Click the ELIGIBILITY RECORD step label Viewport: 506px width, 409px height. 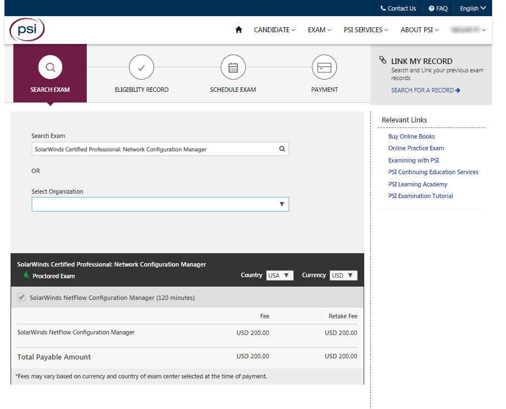142,90
